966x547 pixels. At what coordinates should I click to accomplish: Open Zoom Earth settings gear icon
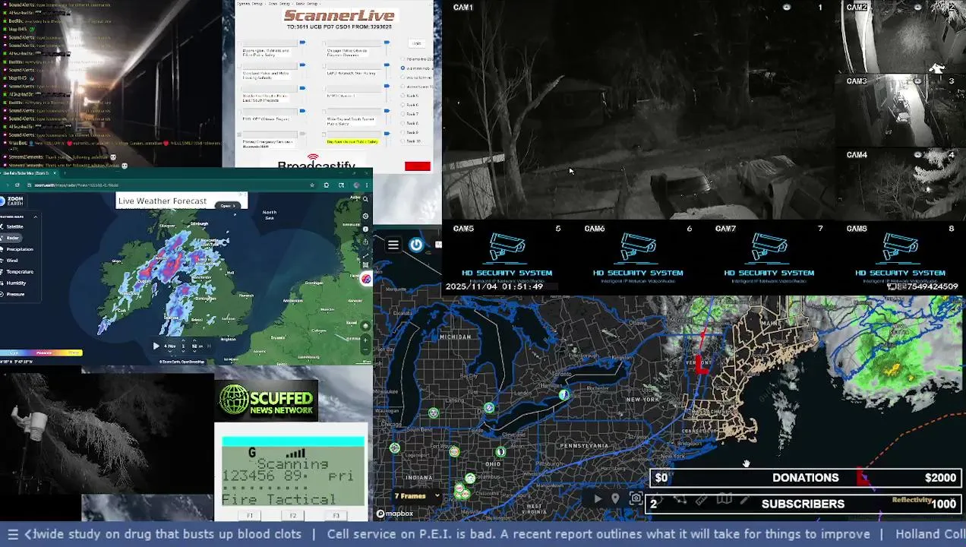coord(365,216)
